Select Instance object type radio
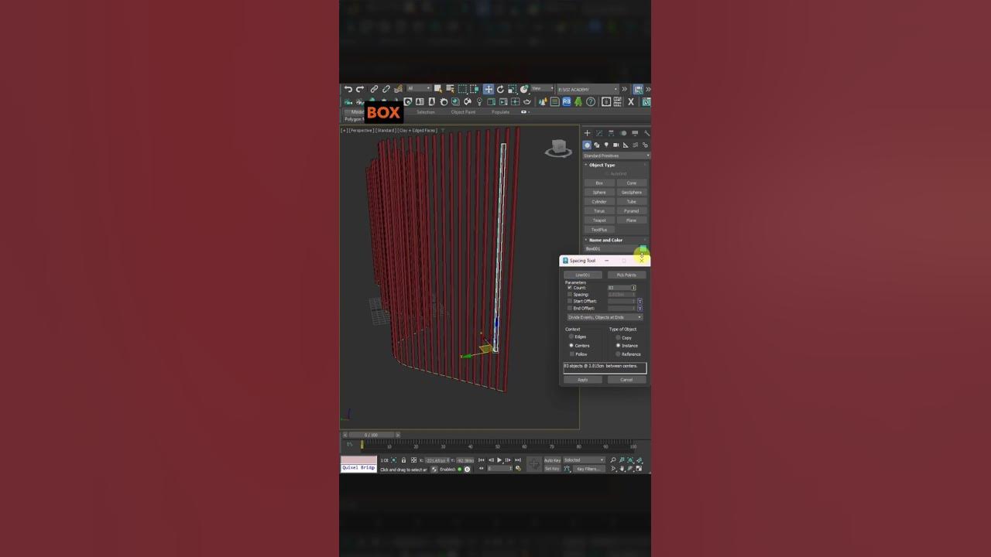This screenshot has width=991, height=557. 618,346
